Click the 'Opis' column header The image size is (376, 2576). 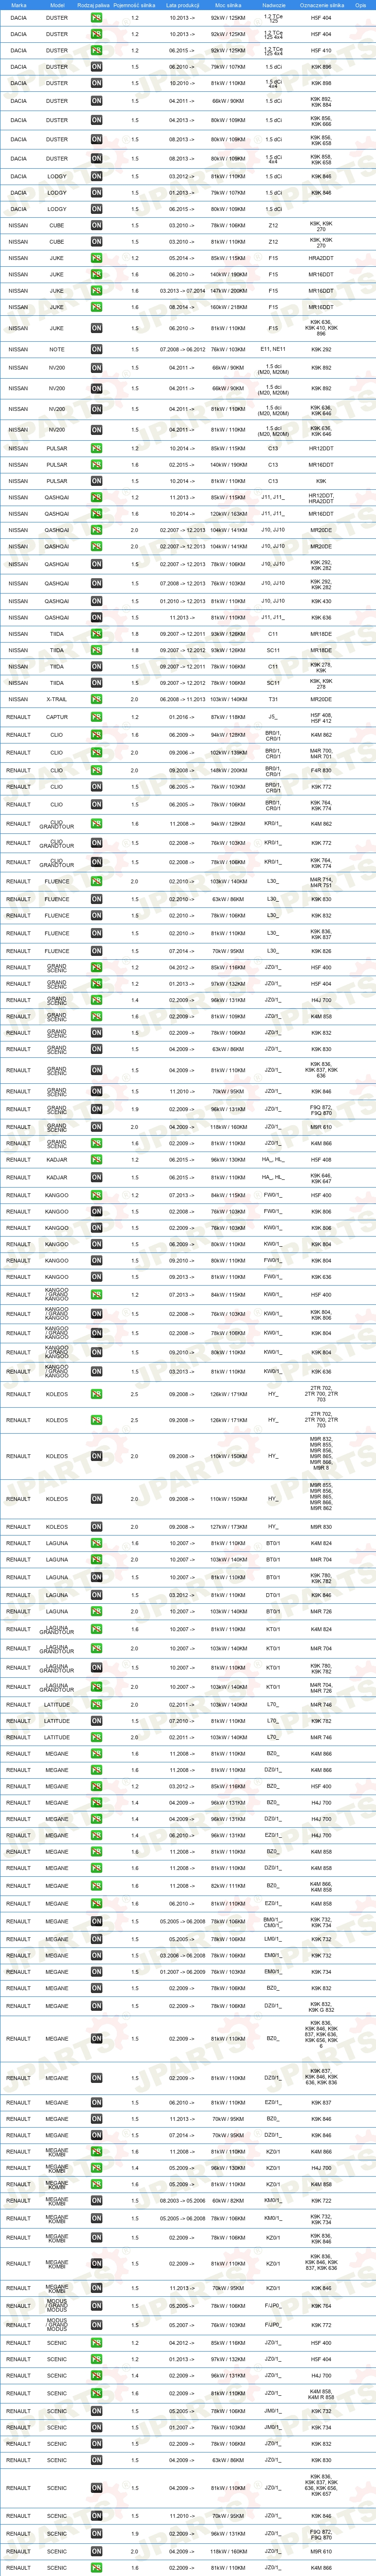click(x=360, y=5)
